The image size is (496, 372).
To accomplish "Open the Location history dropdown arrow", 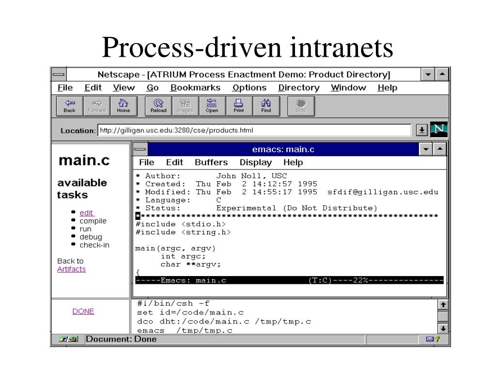I will (422, 130).
